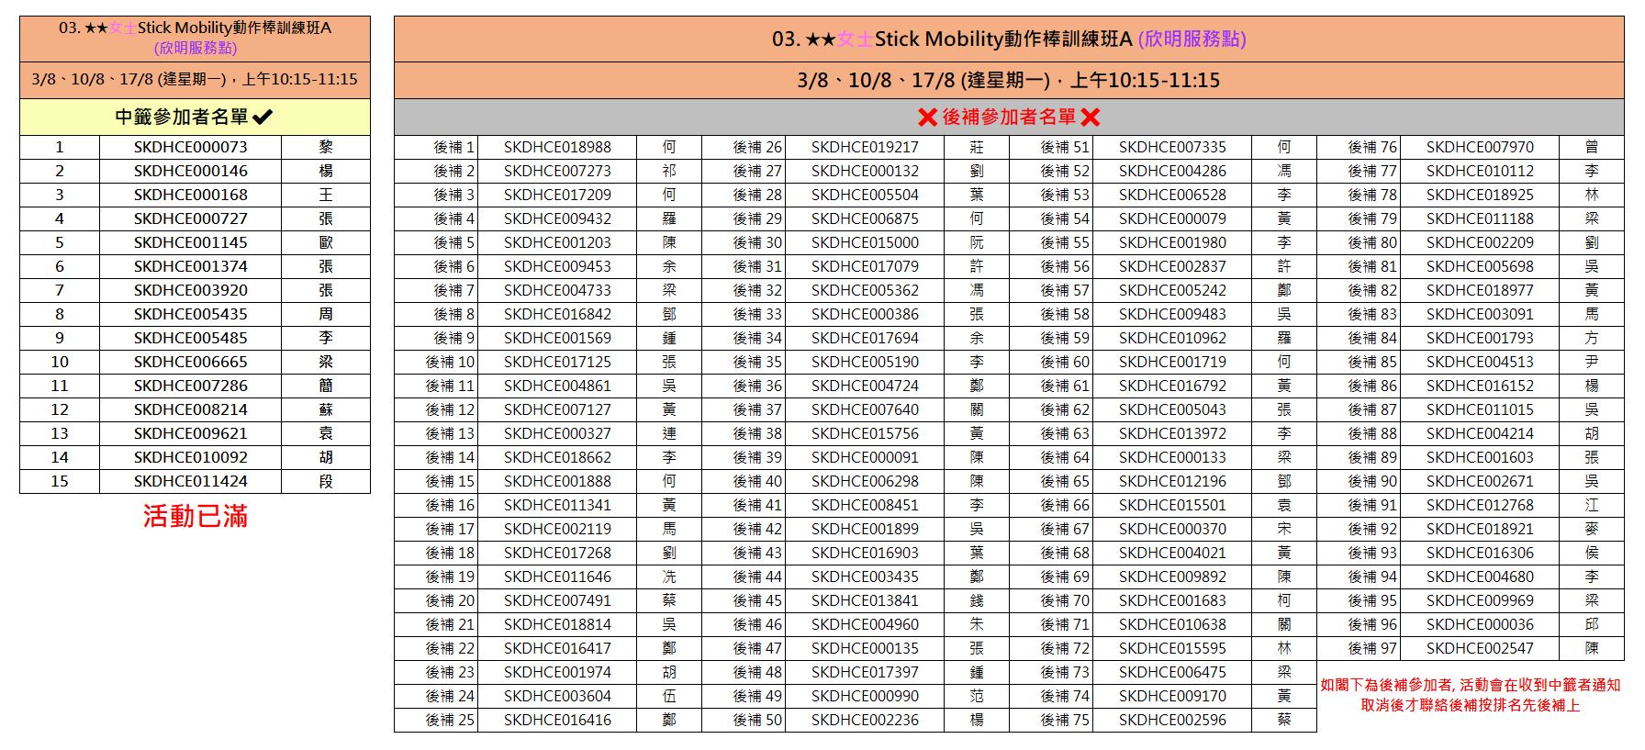Select waiting-list ID SKDHCE007335

(x=1172, y=147)
